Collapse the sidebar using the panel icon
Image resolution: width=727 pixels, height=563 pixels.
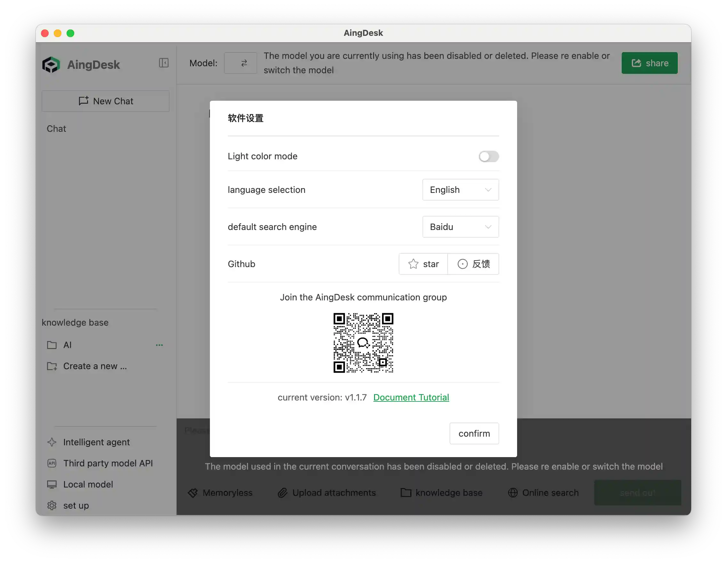164,63
